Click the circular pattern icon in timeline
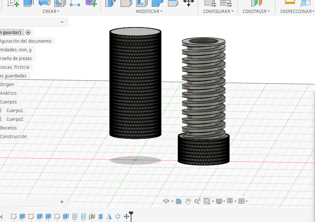 (x=118, y=217)
